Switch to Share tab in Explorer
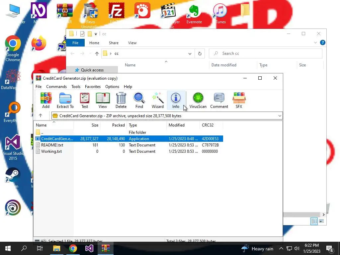340x255 pixels. (x=114, y=43)
